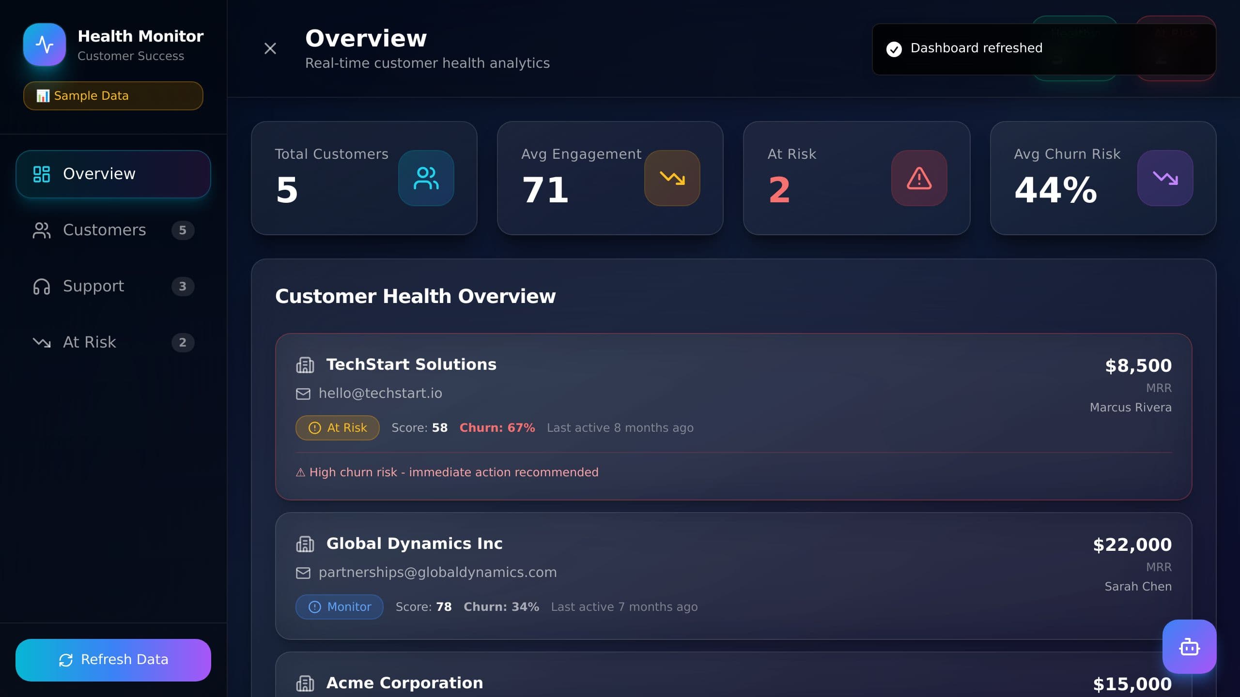Click the Customers people icon in sidebar

(x=42, y=230)
